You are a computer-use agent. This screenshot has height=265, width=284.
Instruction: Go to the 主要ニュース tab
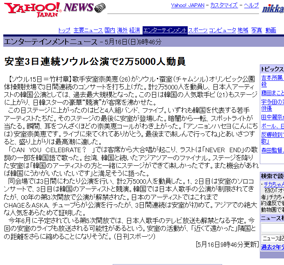click(x=88, y=30)
